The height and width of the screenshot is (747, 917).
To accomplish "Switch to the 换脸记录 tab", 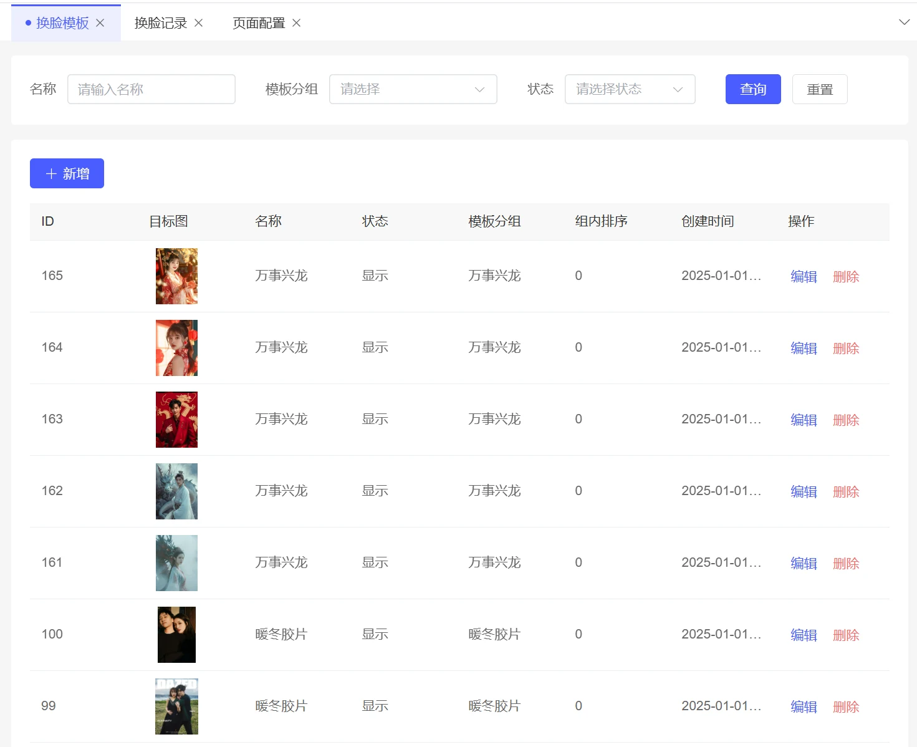I will [161, 23].
